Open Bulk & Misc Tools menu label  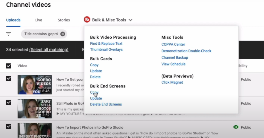click(x=109, y=20)
